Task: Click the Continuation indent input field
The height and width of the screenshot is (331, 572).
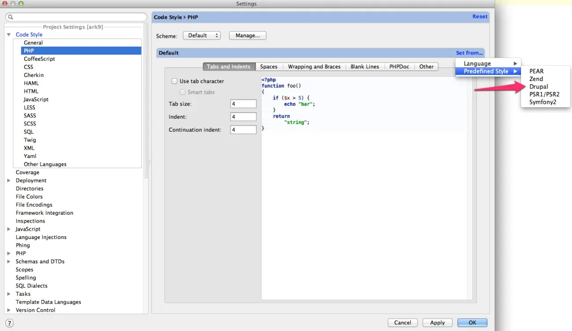Action: coord(243,130)
